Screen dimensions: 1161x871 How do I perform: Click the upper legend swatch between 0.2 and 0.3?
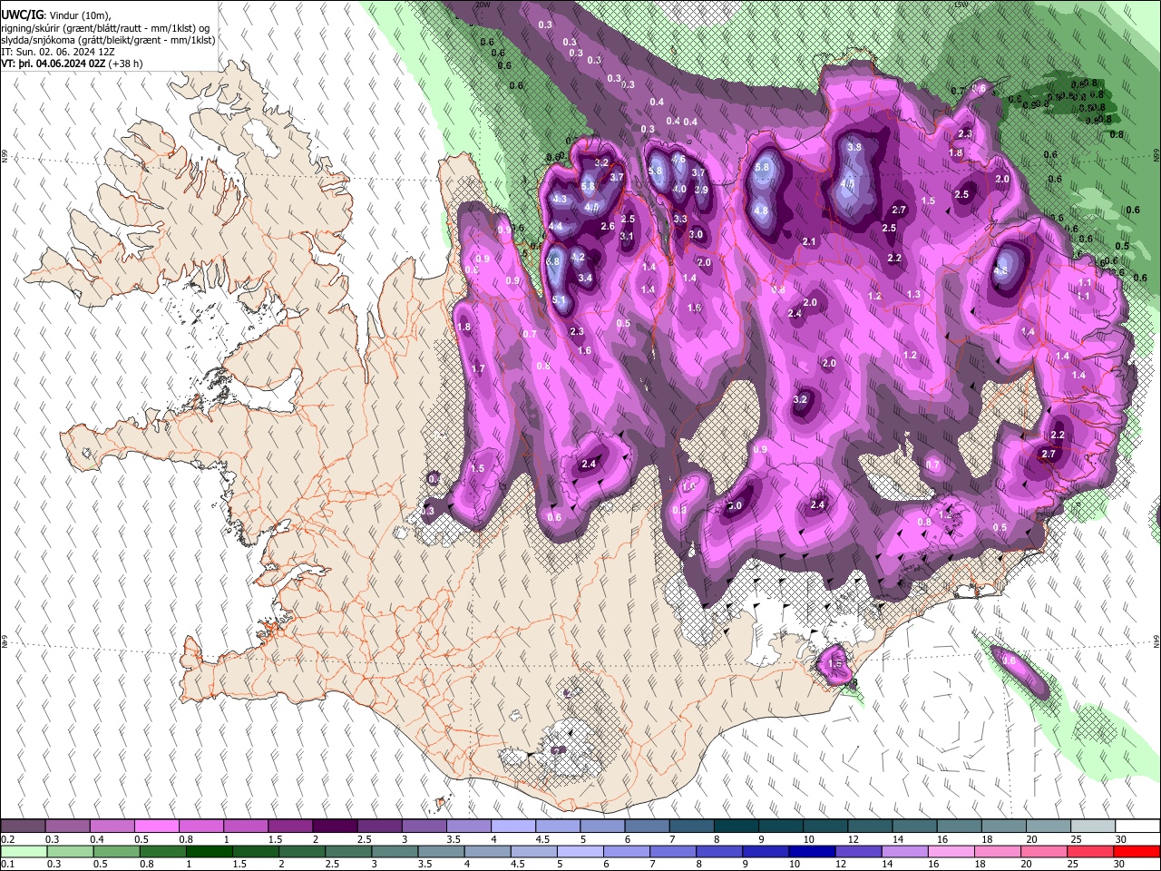coord(23,827)
